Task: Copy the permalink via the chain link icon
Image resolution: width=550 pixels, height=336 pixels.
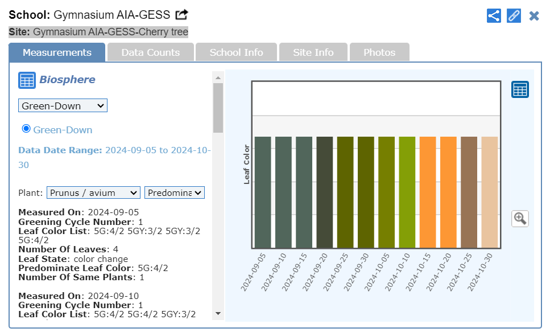Action: [514, 15]
